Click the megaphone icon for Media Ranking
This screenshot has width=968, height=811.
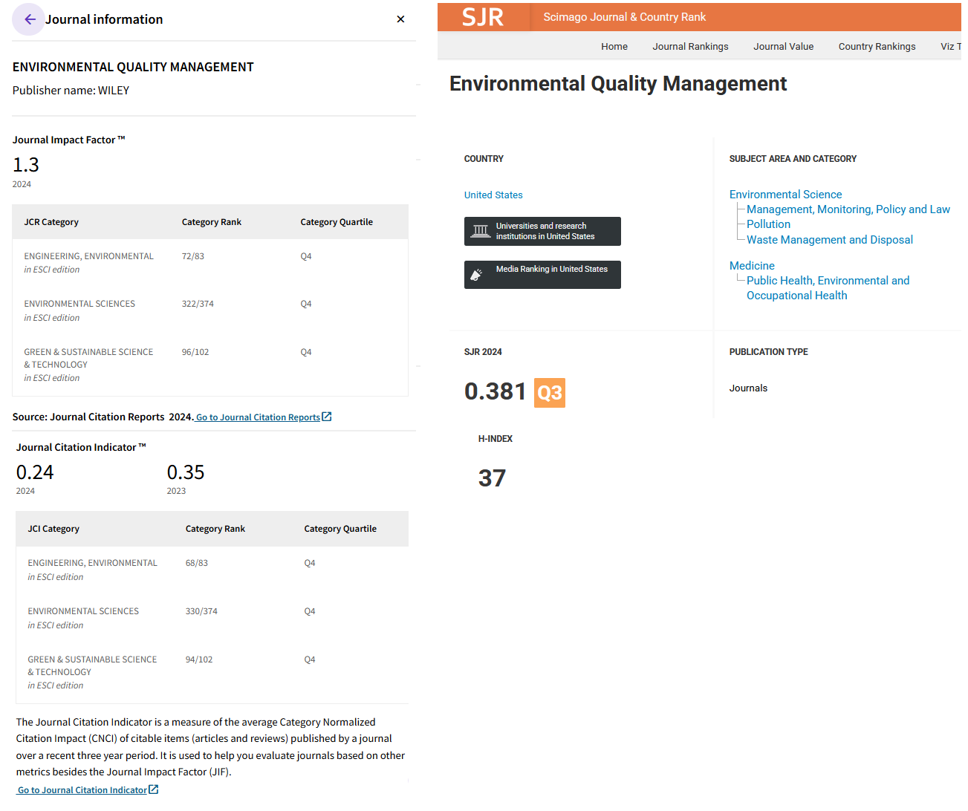point(477,275)
